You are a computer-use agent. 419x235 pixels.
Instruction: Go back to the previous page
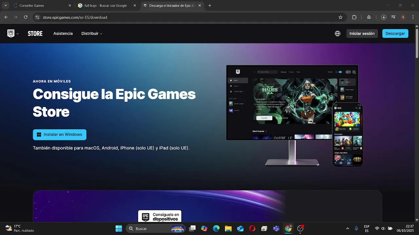(6, 17)
